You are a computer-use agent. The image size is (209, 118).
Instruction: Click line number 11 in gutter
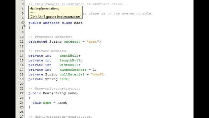click(22, 42)
